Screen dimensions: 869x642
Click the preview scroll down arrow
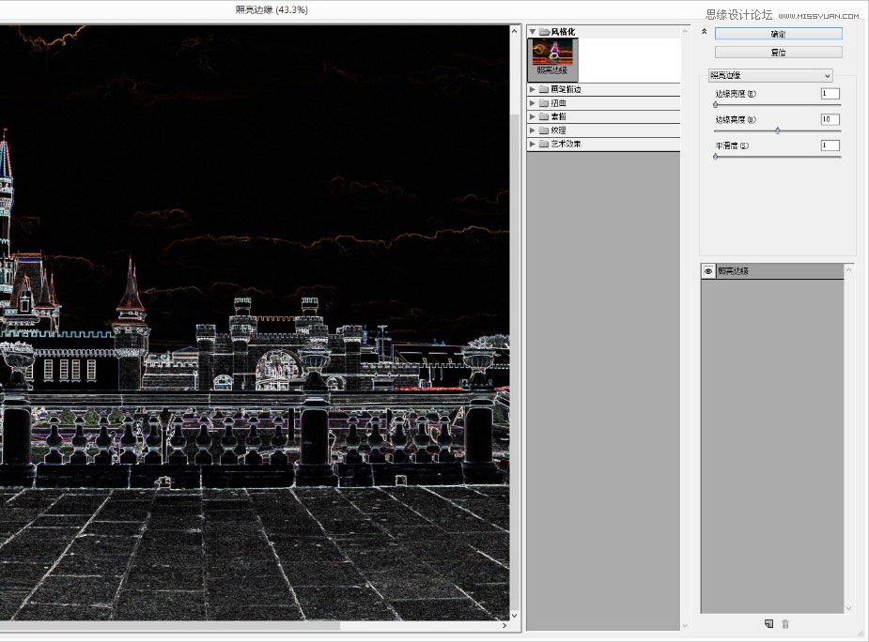(x=514, y=615)
